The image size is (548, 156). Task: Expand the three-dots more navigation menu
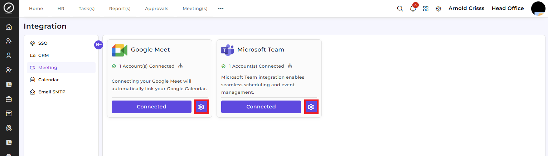pyautogui.click(x=220, y=9)
